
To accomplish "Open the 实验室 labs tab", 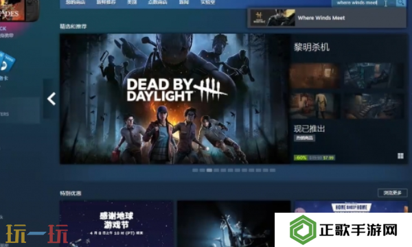I will pos(207,2).
